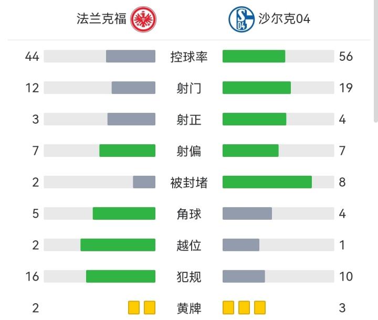Click the 黄牌 yellow cards label

(x=189, y=307)
